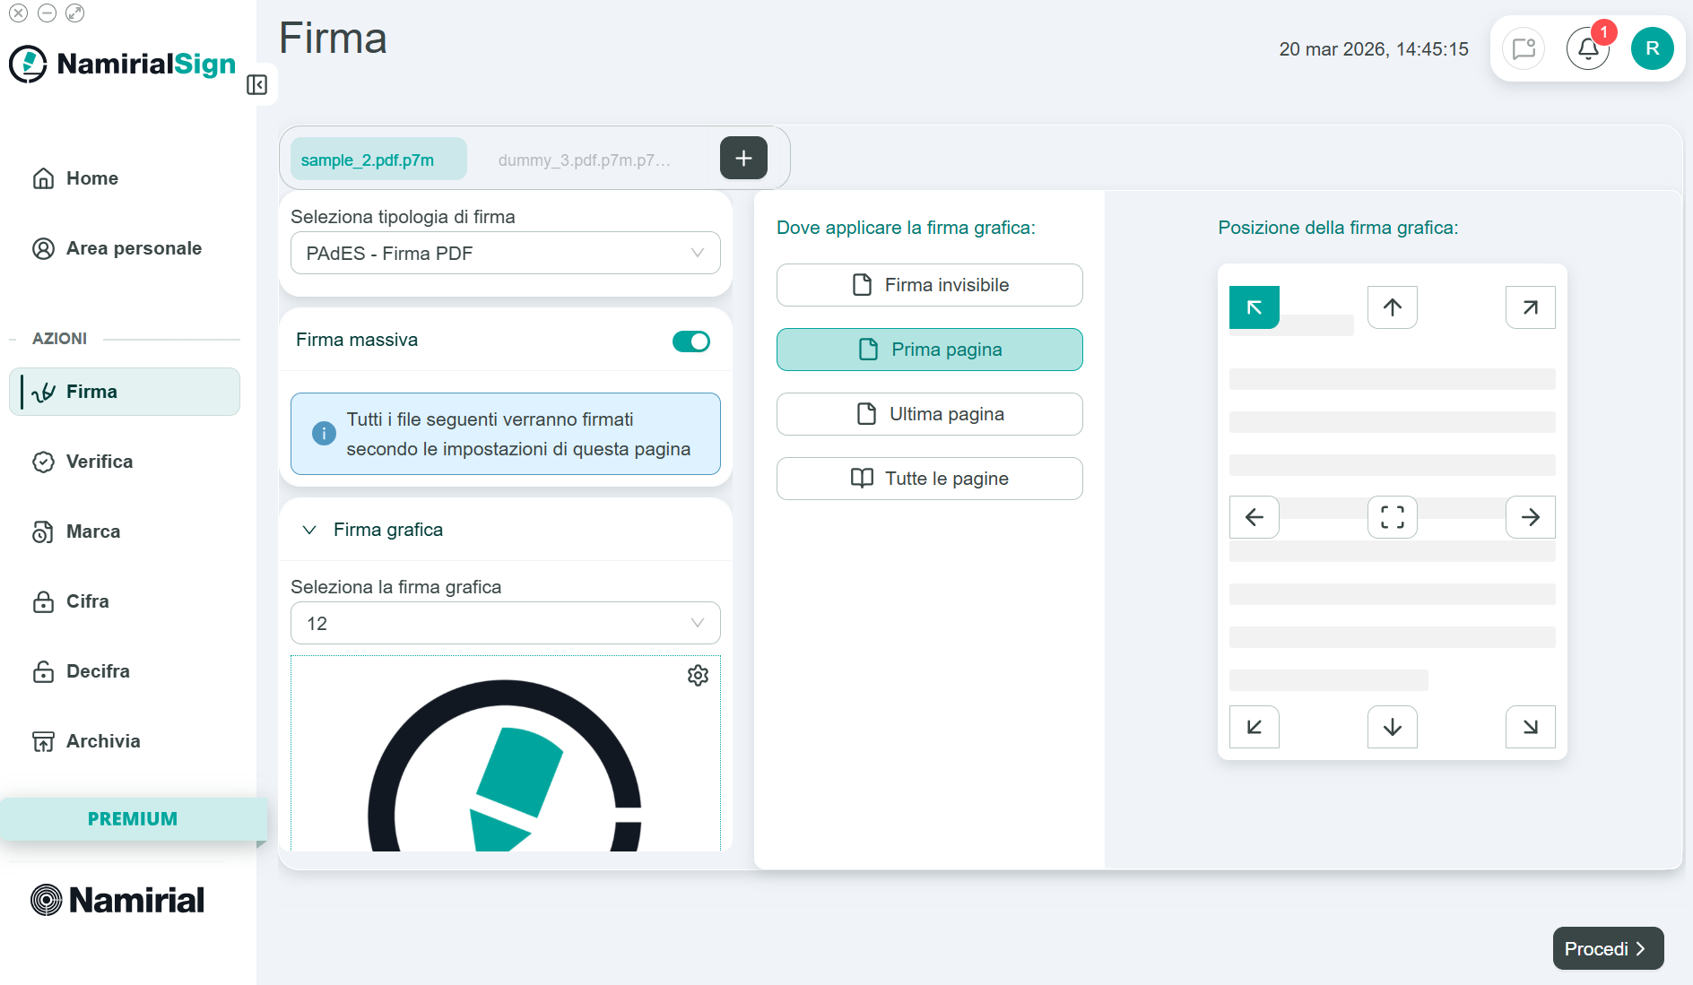1693x985 pixels.
Task: Click the date and time text
Action: tap(1374, 49)
